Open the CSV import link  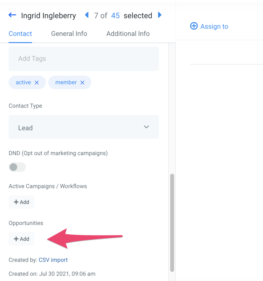pos(53,260)
